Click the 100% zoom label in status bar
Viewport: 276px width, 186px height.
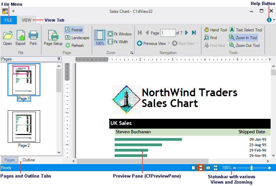226,168
